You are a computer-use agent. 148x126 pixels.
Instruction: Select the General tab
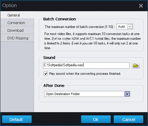(x=17, y=15)
